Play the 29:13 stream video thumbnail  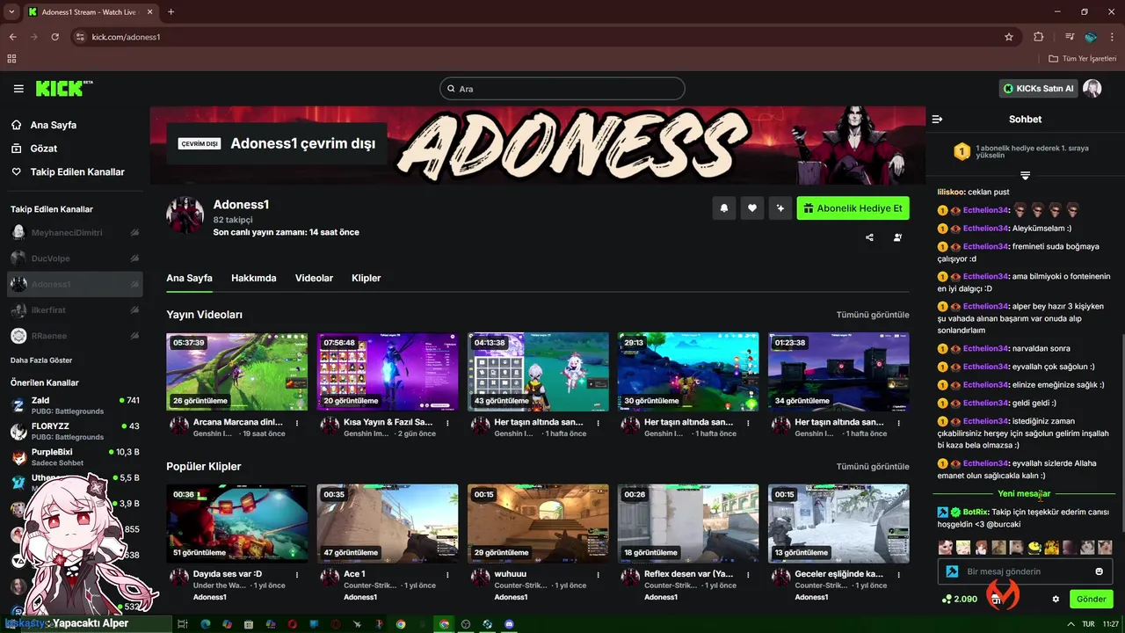688,371
